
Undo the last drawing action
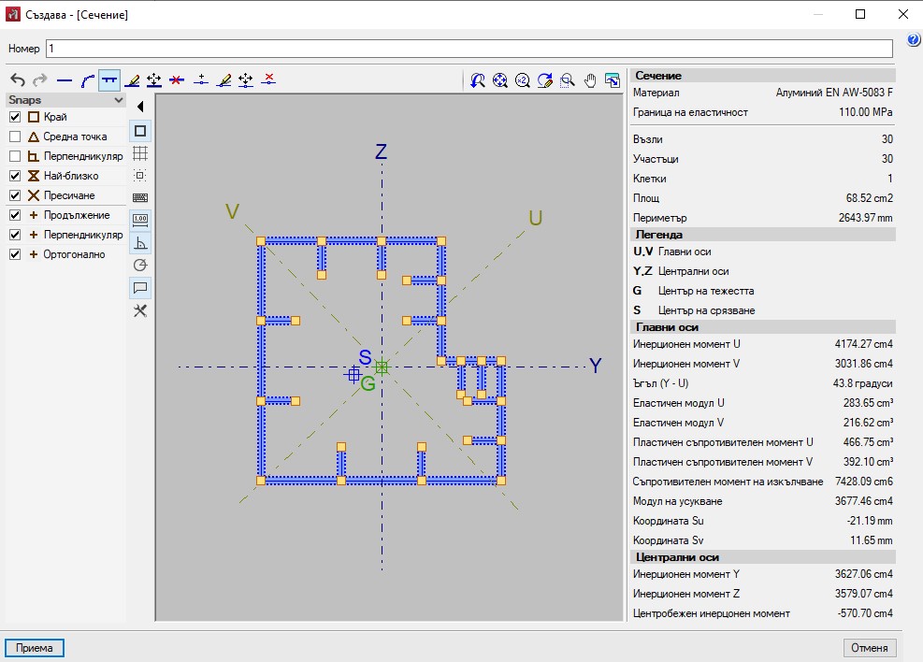click(x=18, y=80)
